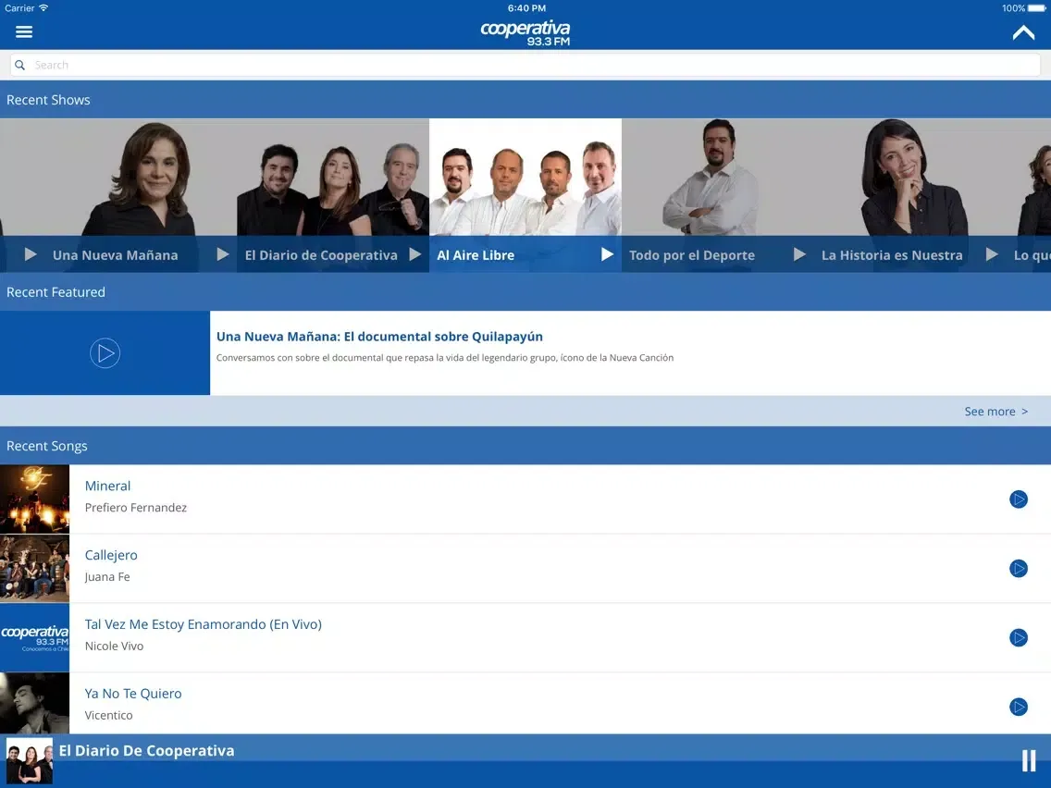This screenshot has width=1051, height=788.
Task: Select artist Nicole Vivo
Action: 114,646
